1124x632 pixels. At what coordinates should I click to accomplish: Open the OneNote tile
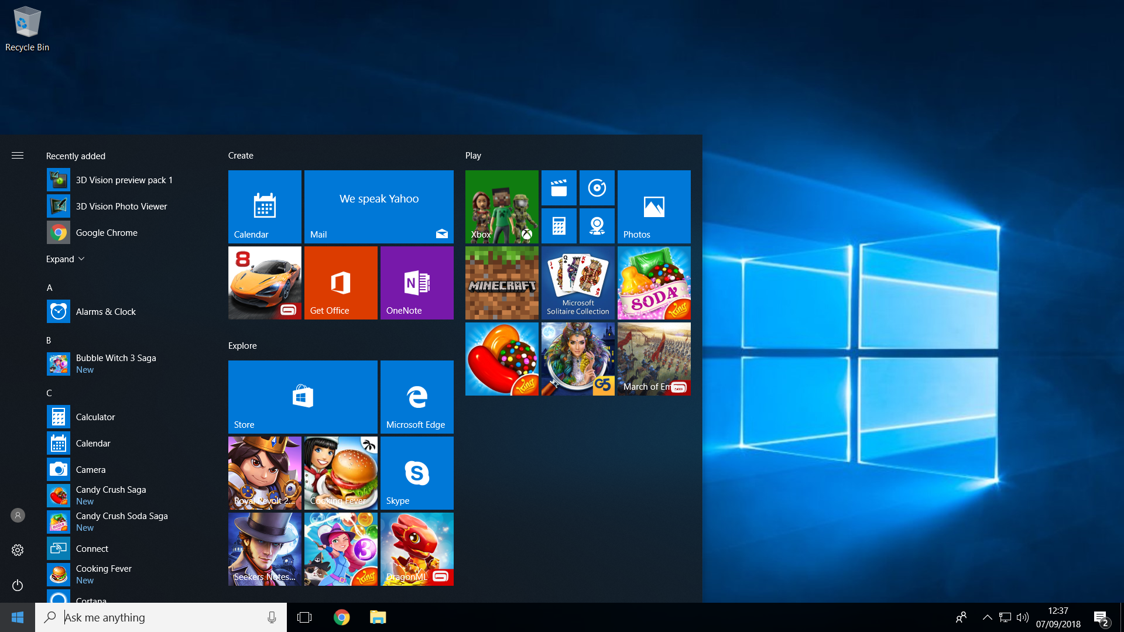tap(417, 283)
